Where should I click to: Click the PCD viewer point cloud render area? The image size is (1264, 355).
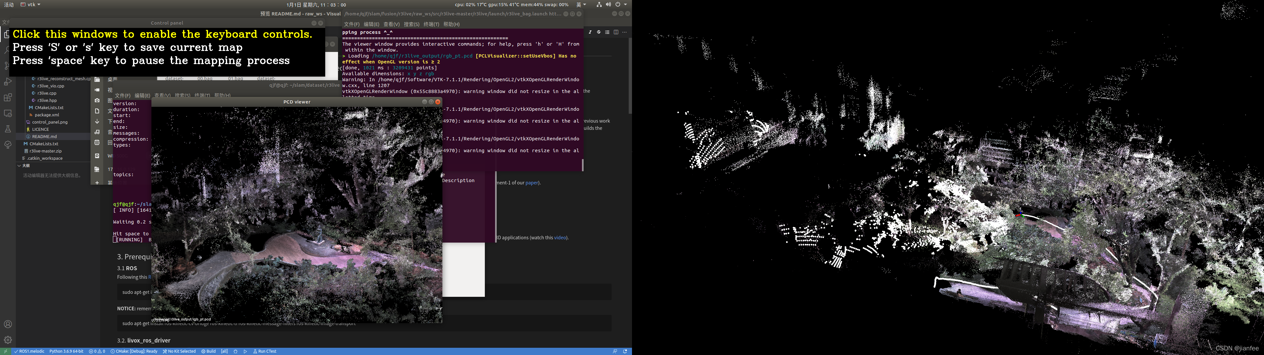[x=297, y=215]
